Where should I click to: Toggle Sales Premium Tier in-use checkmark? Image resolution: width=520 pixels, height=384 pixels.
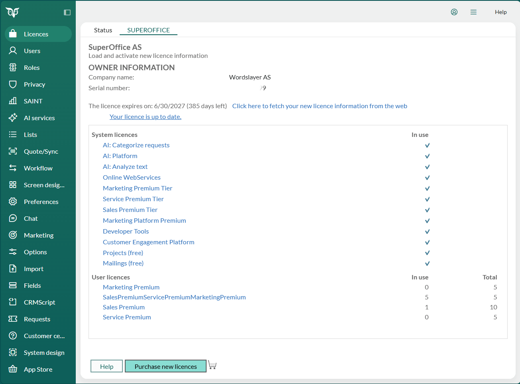tap(427, 210)
